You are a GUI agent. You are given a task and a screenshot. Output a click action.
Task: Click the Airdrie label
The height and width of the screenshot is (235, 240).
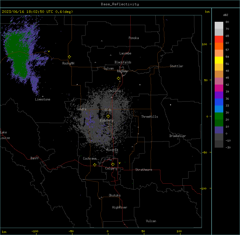point(112,150)
